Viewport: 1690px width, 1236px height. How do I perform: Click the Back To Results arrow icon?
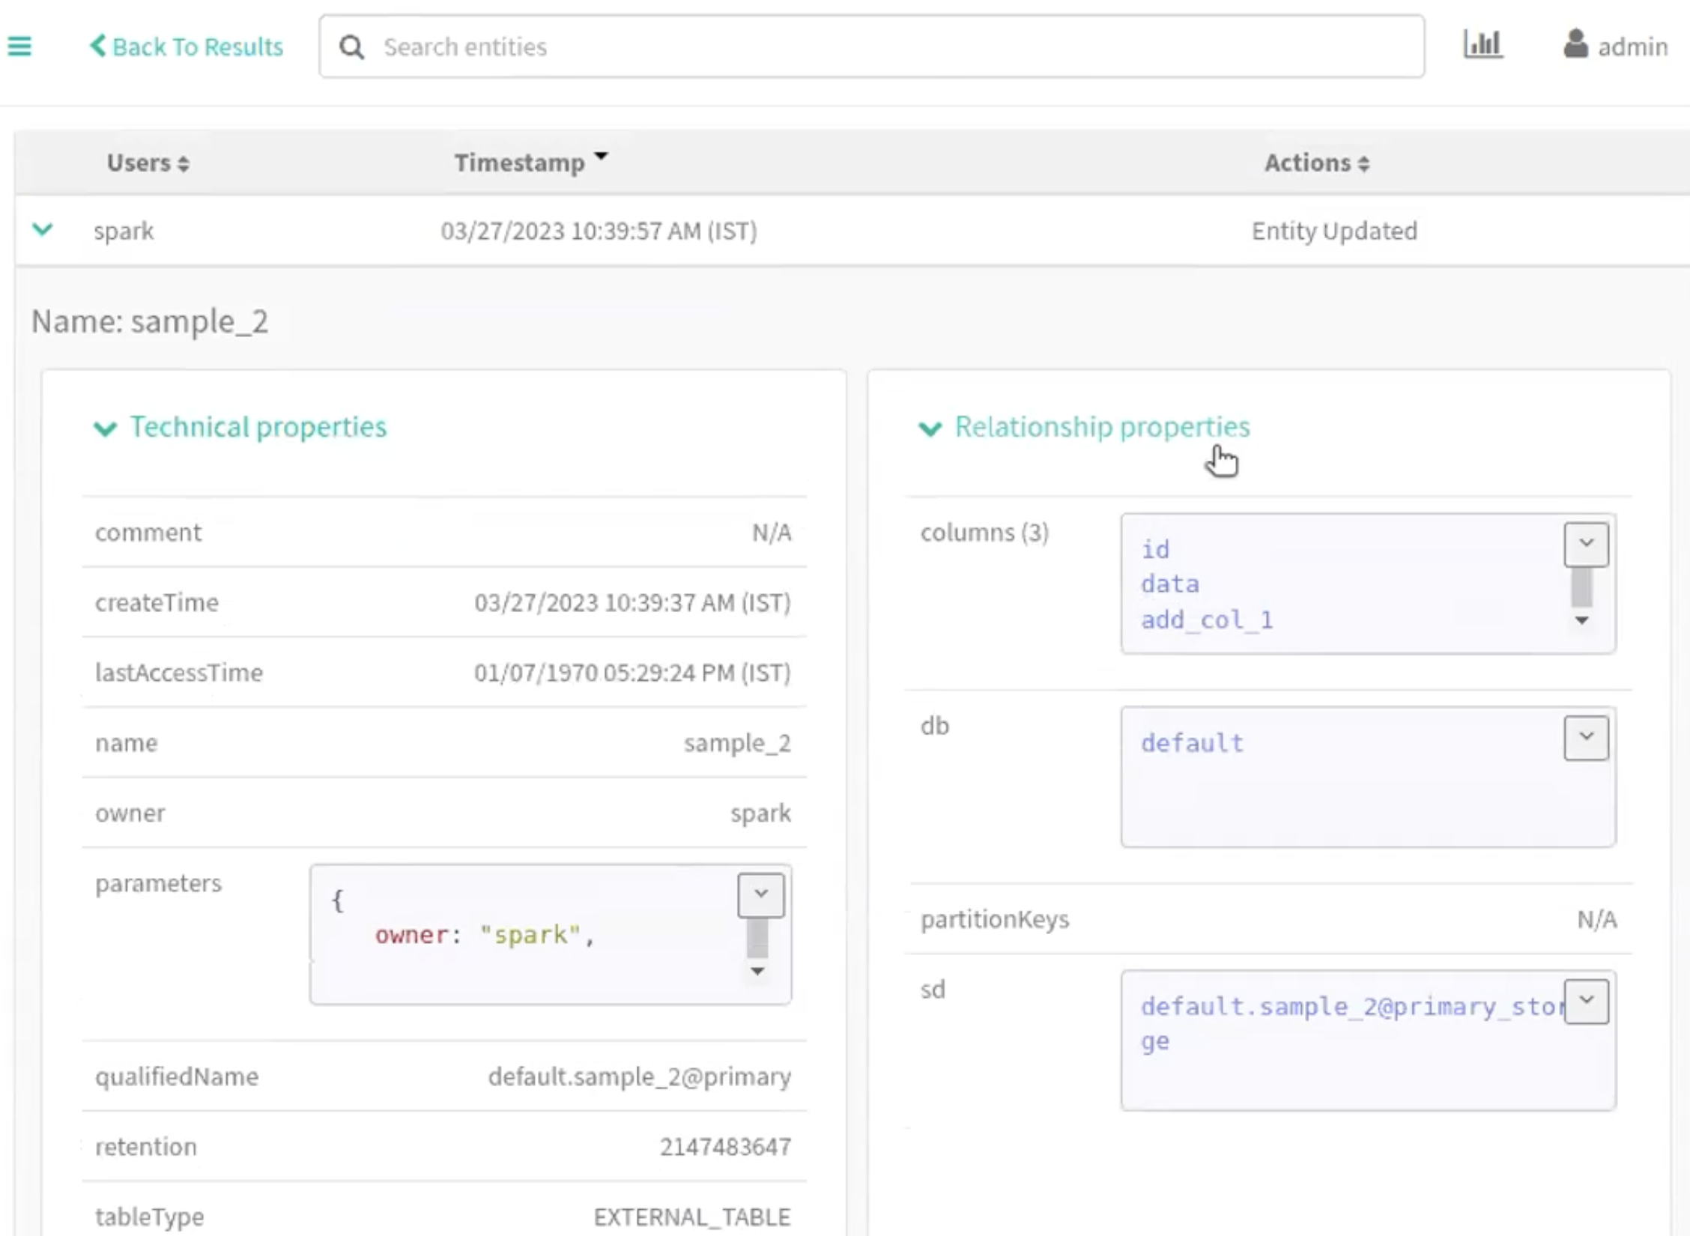pos(98,46)
